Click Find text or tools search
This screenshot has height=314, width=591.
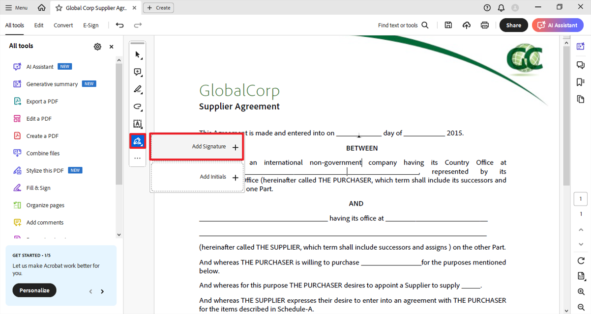click(x=403, y=25)
